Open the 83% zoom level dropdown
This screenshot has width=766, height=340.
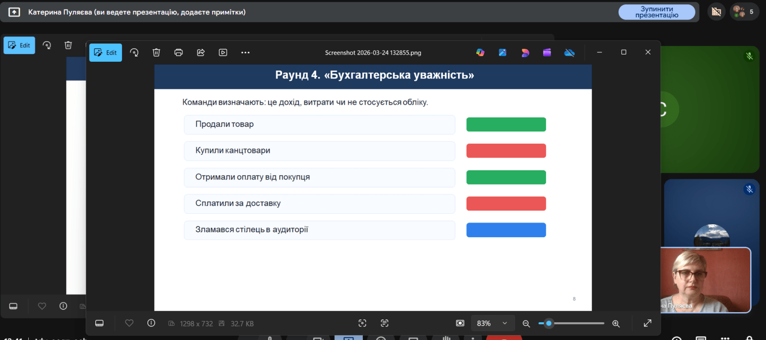(x=493, y=323)
